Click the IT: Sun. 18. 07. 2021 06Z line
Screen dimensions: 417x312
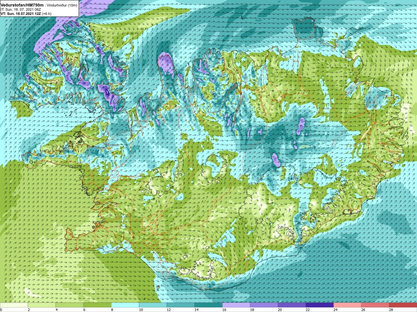click(x=21, y=9)
